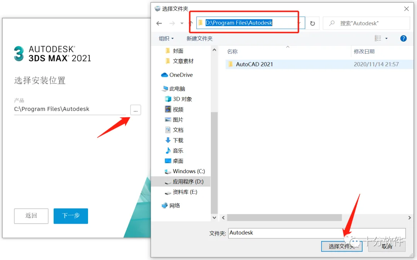Click the 名称 column header
Viewport: 417px width, 260px height.
[232, 52]
